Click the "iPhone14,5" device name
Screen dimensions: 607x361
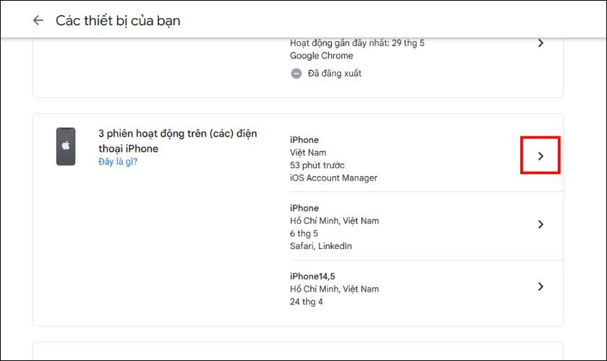click(x=314, y=276)
